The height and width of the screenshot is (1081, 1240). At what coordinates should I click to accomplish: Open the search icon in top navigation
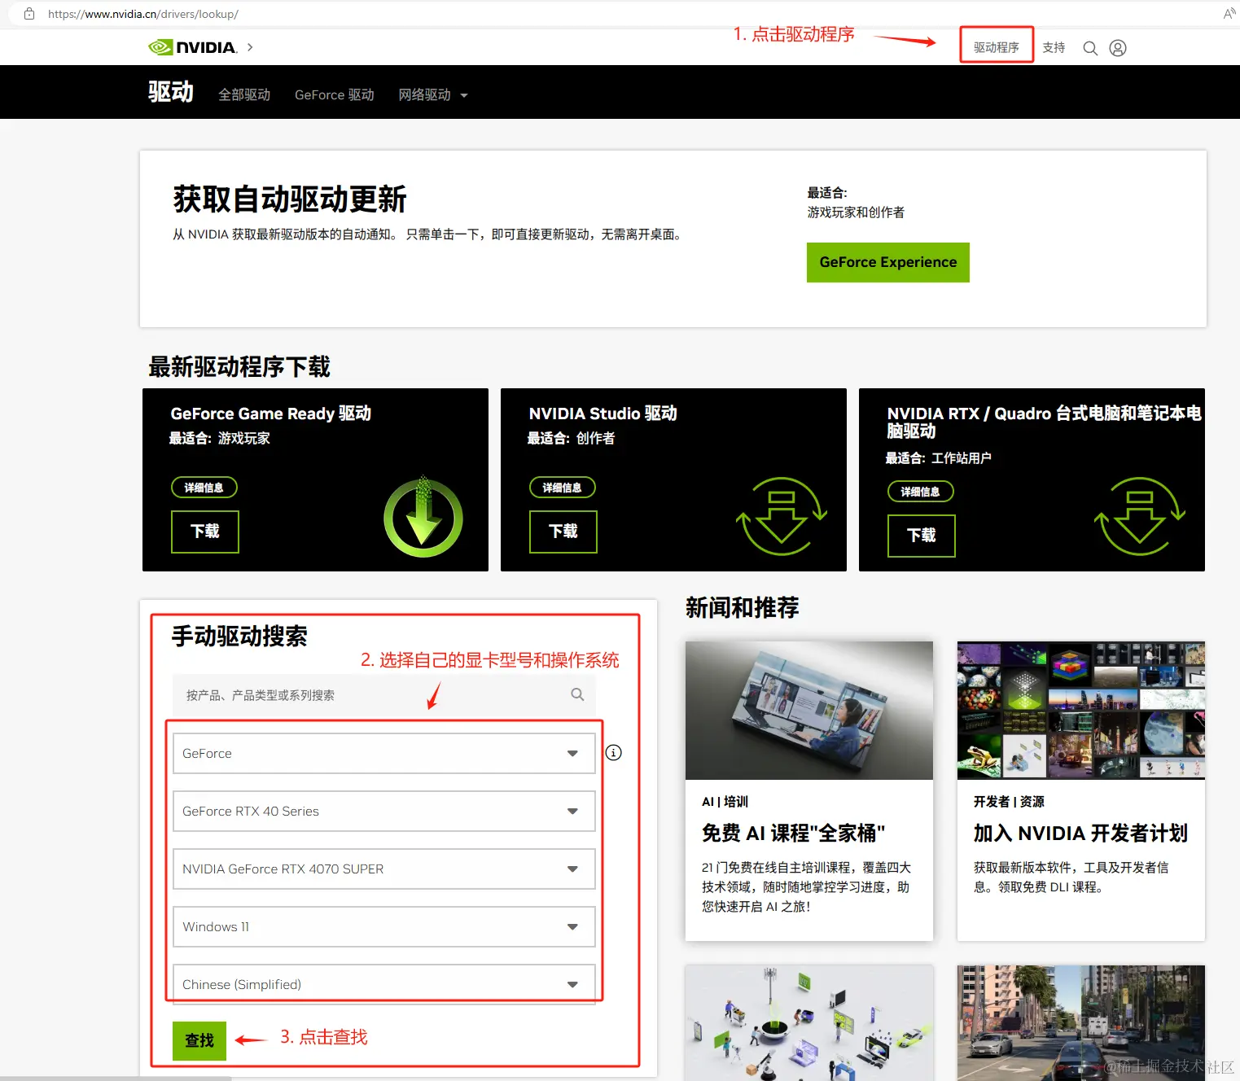pyautogui.click(x=1090, y=47)
